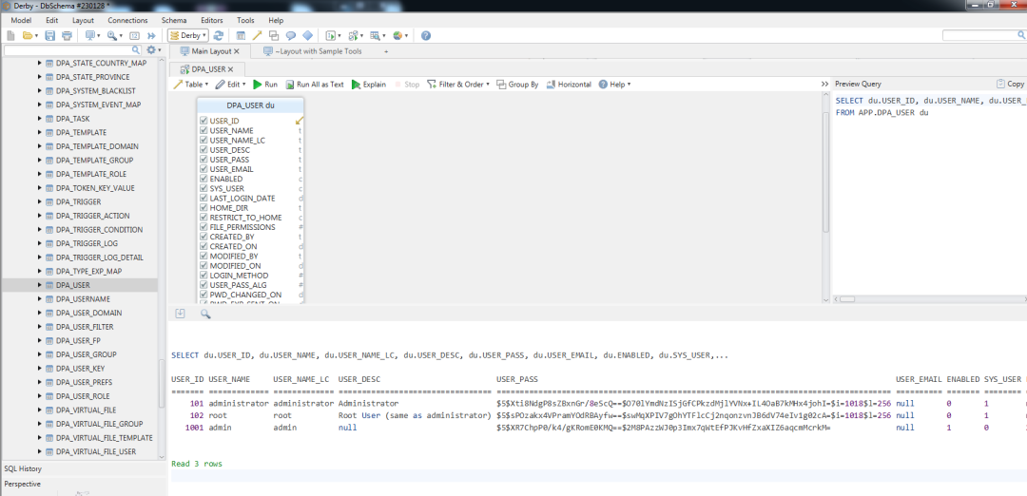Click the pie chart reports icon

coord(398,35)
